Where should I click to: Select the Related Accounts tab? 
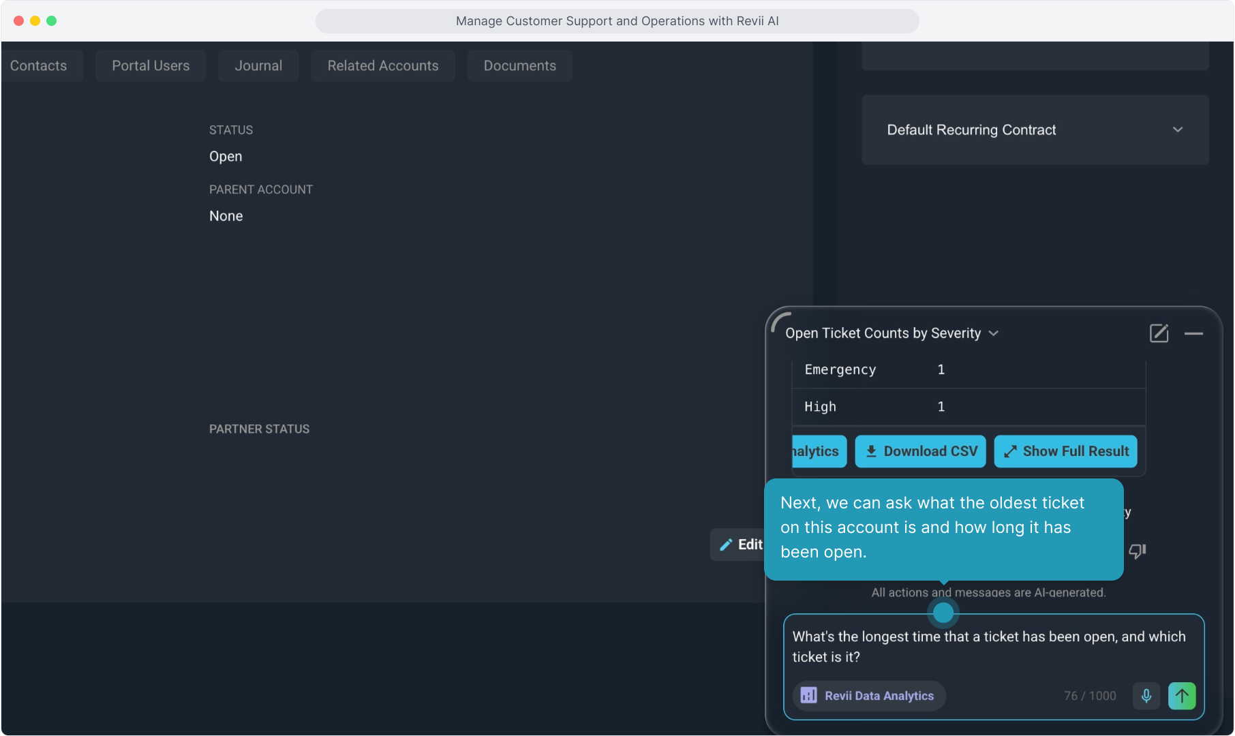coord(383,66)
